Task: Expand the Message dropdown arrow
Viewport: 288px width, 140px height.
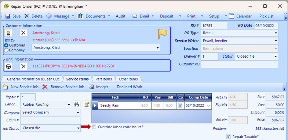Action: click(73, 16)
